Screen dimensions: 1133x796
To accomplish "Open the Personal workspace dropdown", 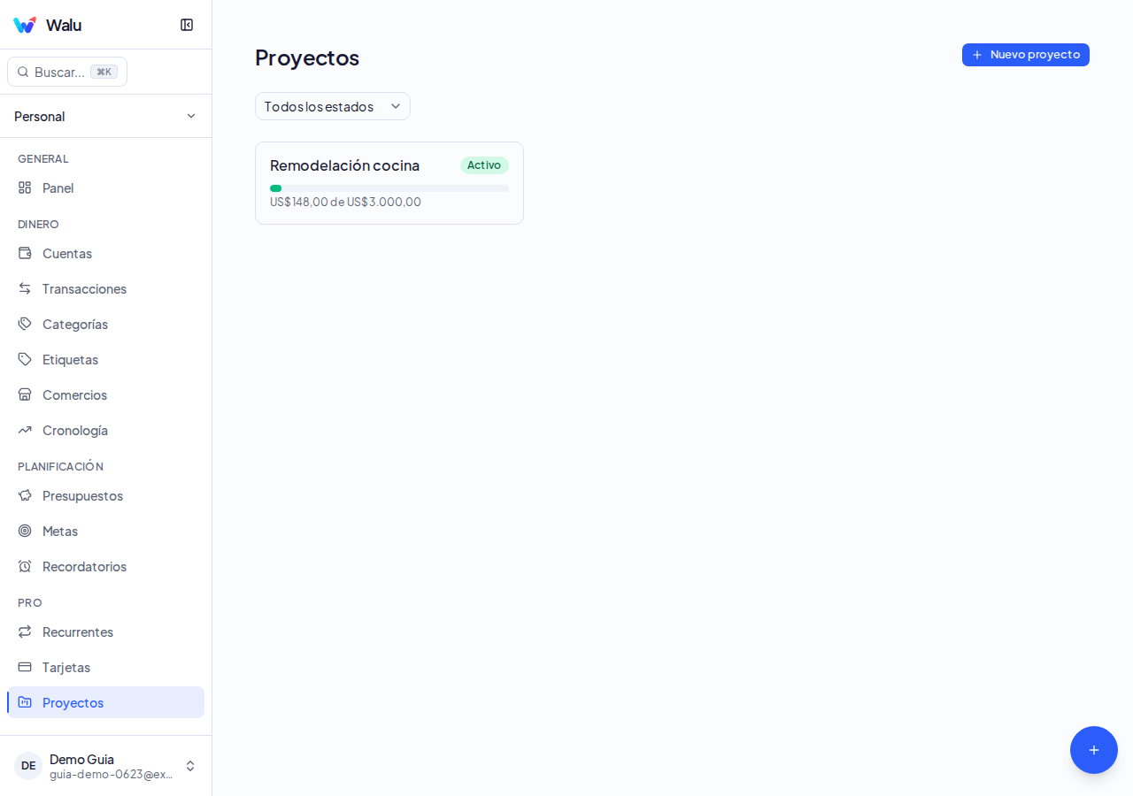I will pyautogui.click(x=106, y=116).
